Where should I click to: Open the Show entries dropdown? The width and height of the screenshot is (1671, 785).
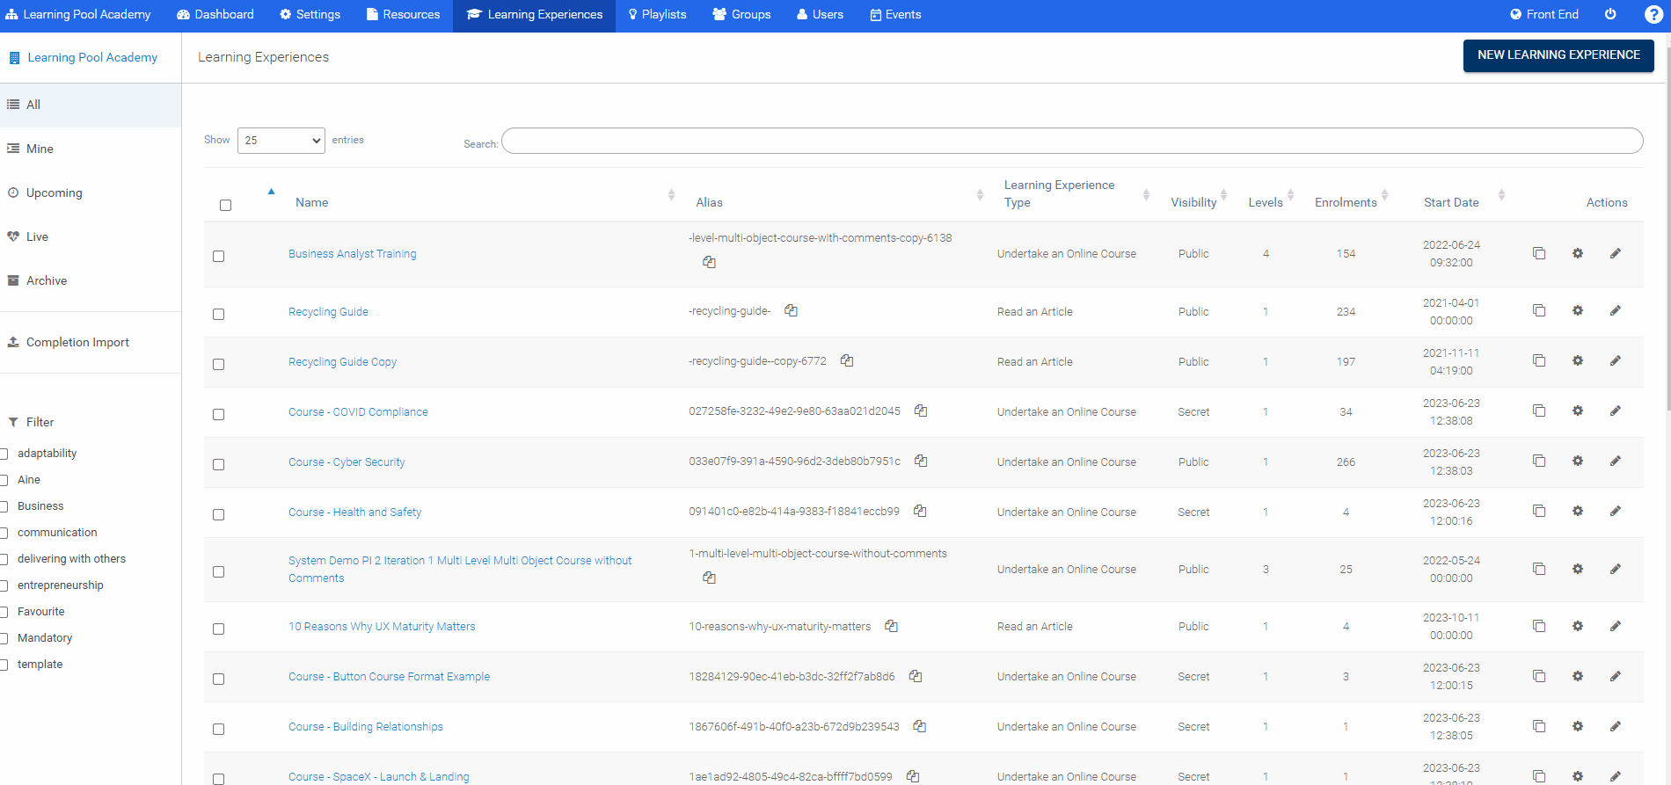[x=281, y=141]
